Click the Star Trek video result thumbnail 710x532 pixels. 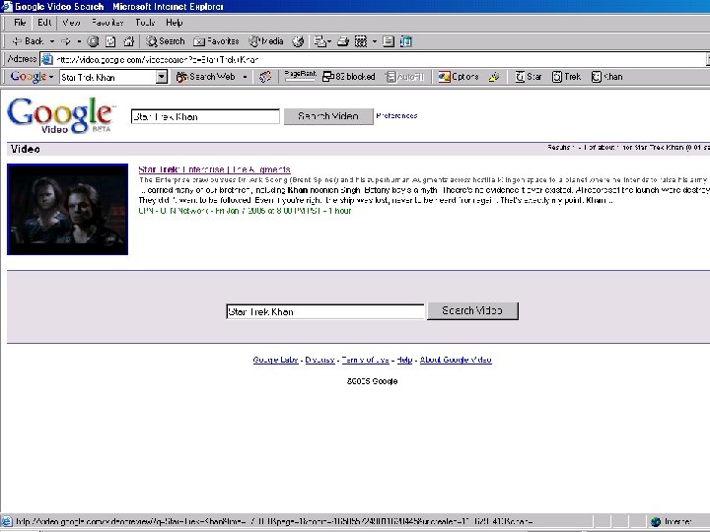[67, 209]
